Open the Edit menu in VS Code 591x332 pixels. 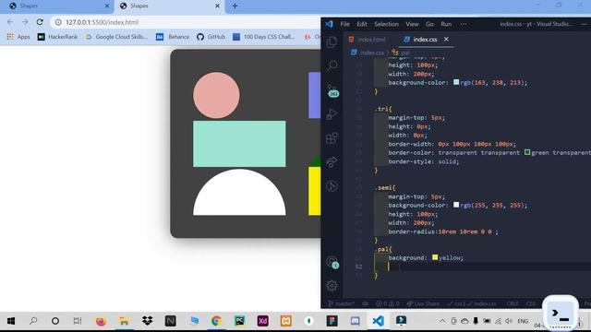pyautogui.click(x=362, y=24)
